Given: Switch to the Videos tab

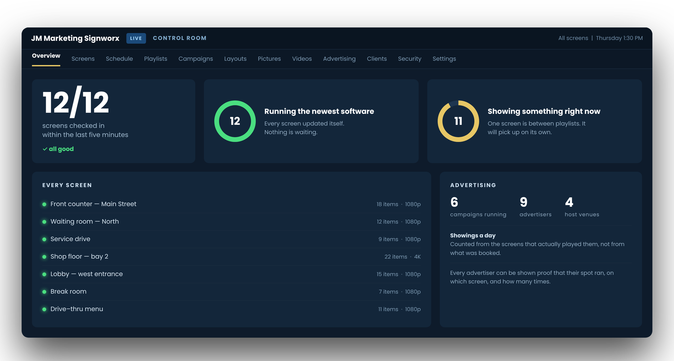Looking at the screenshot, I should click(302, 59).
